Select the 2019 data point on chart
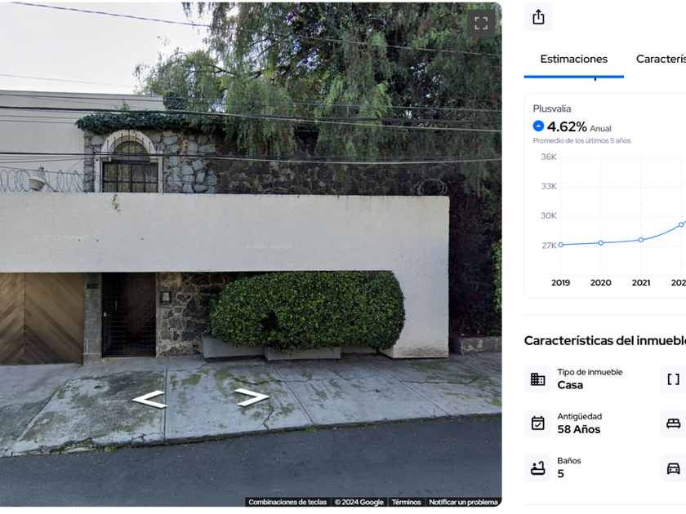 (x=561, y=245)
